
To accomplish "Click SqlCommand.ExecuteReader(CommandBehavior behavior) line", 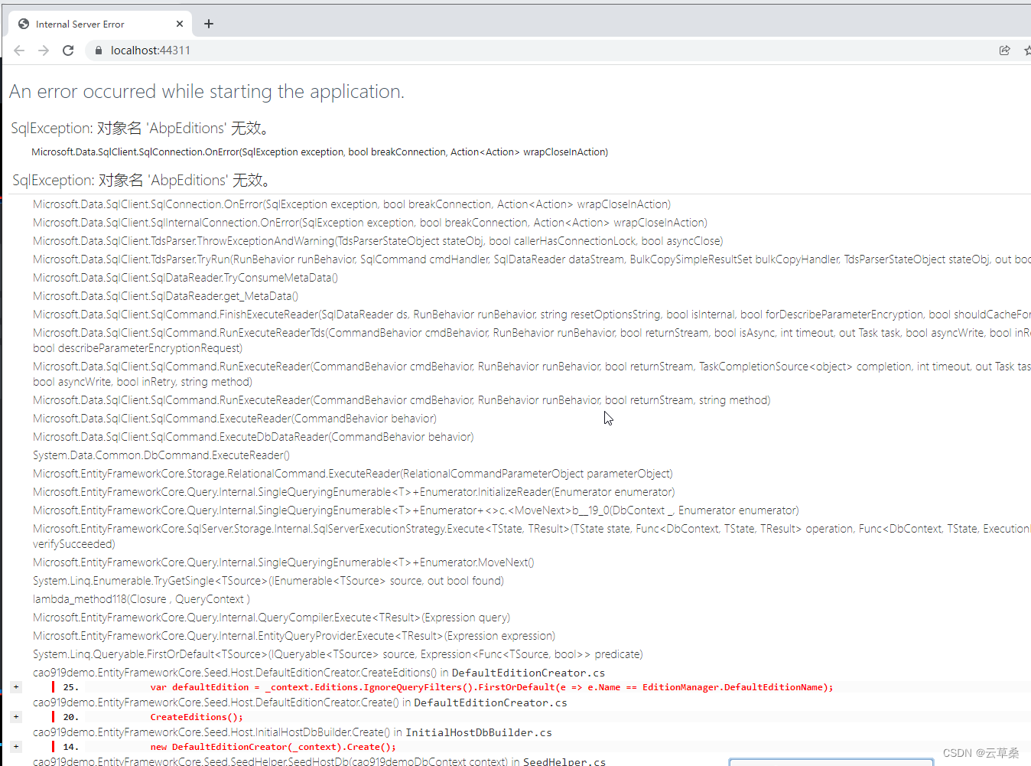I will (x=235, y=419).
